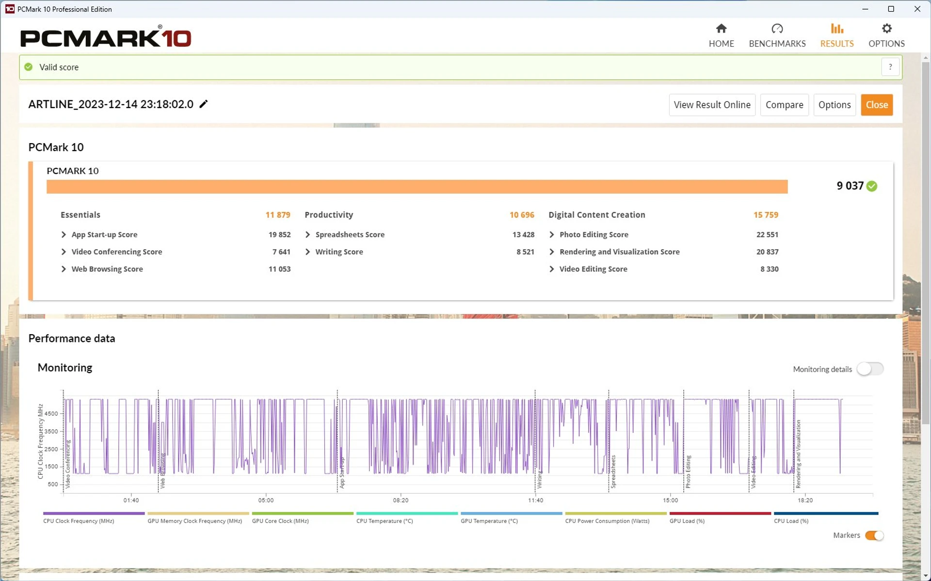Click the Digital Content Creation heading
Image resolution: width=931 pixels, height=581 pixels.
coord(596,215)
